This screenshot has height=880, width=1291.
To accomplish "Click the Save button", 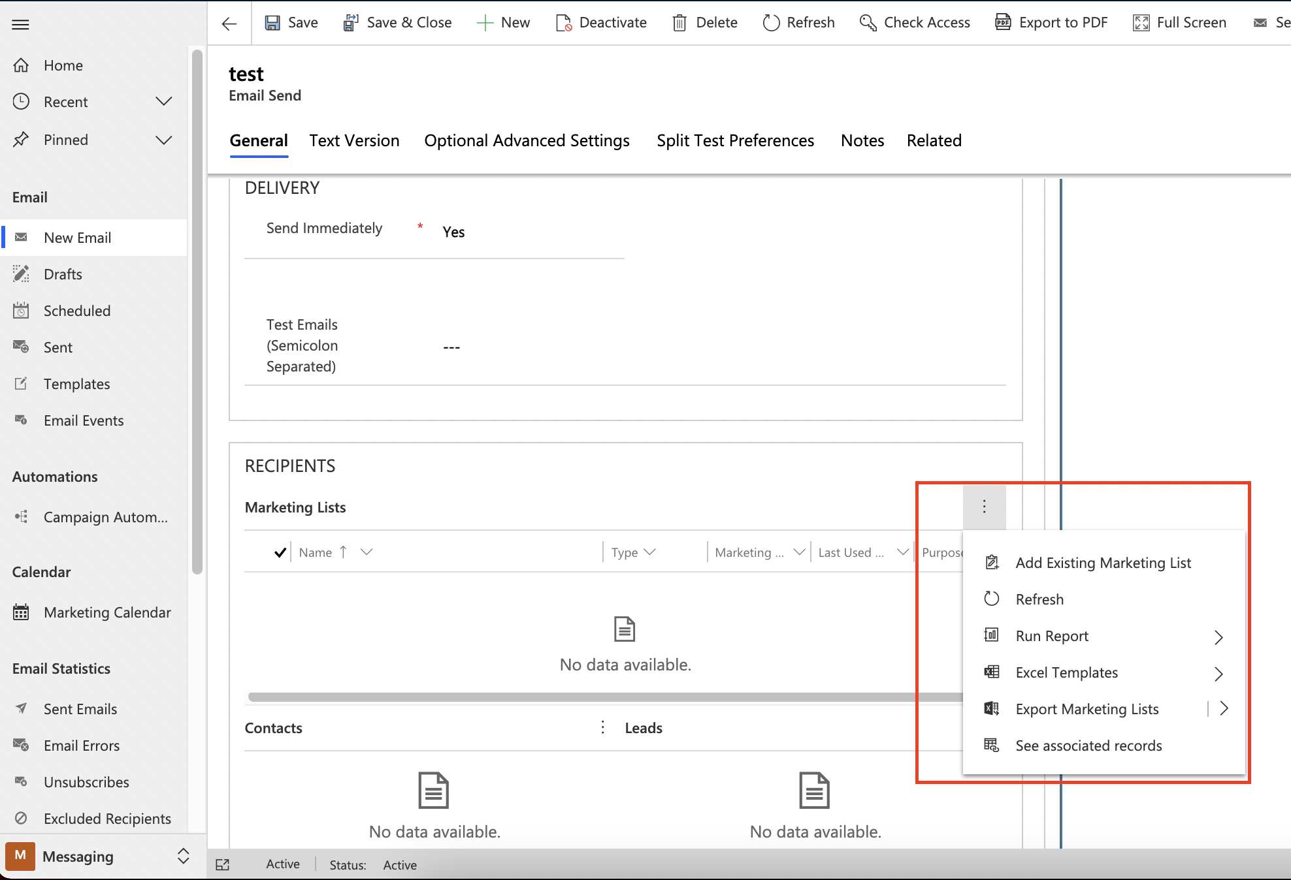I will pos(291,23).
